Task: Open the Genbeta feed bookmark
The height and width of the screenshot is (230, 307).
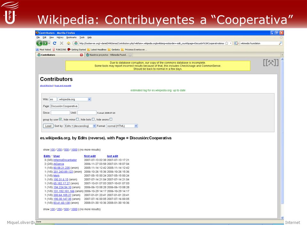Action: pos(114,50)
